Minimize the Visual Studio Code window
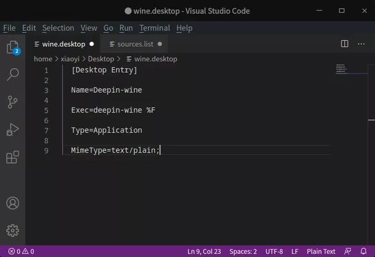This screenshot has height=257, width=375. pyautogui.click(x=319, y=11)
